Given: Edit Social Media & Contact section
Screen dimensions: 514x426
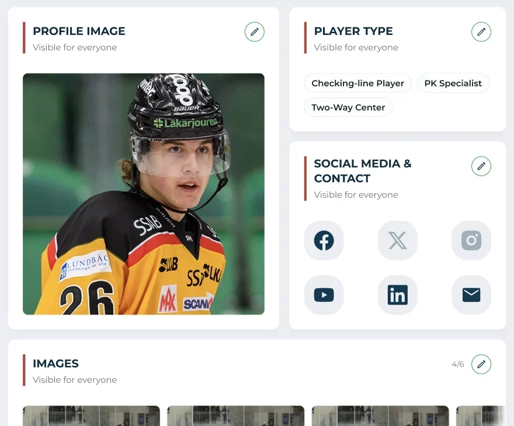Looking at the screenshot, I should (x=481, y=166).
